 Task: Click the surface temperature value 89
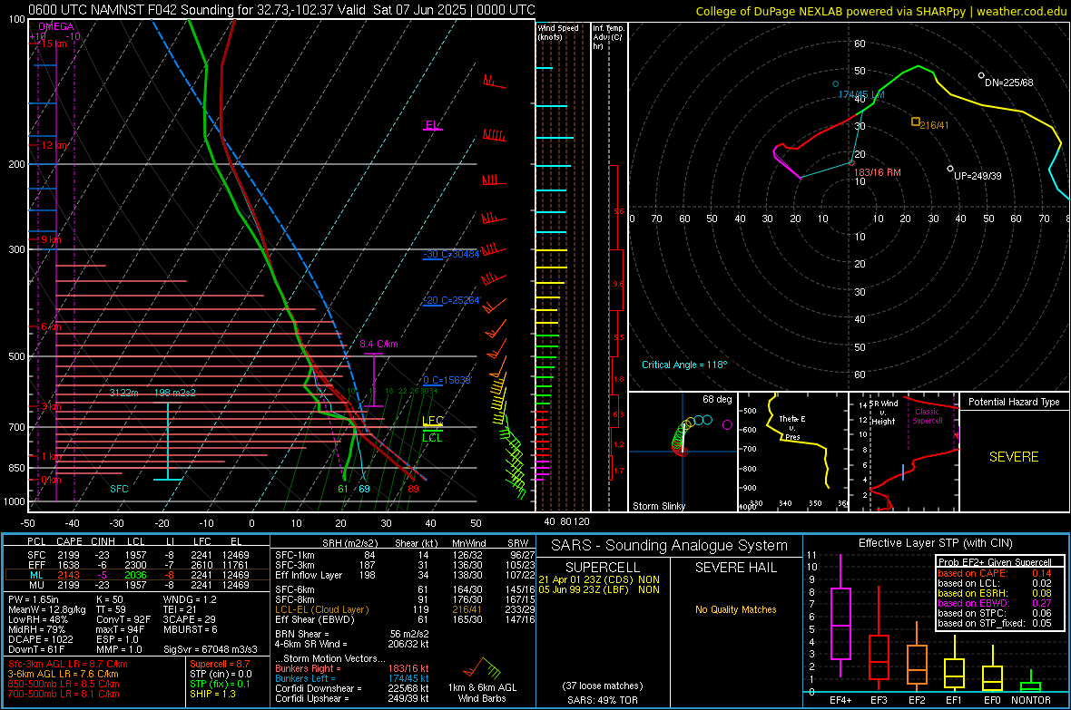pyautogui.click(x=413, y=489)
